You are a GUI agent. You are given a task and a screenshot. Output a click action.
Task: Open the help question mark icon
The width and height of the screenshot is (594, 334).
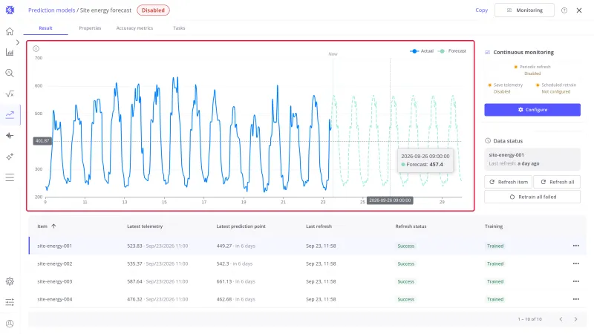pyautogui.click(x=564, y=10)
